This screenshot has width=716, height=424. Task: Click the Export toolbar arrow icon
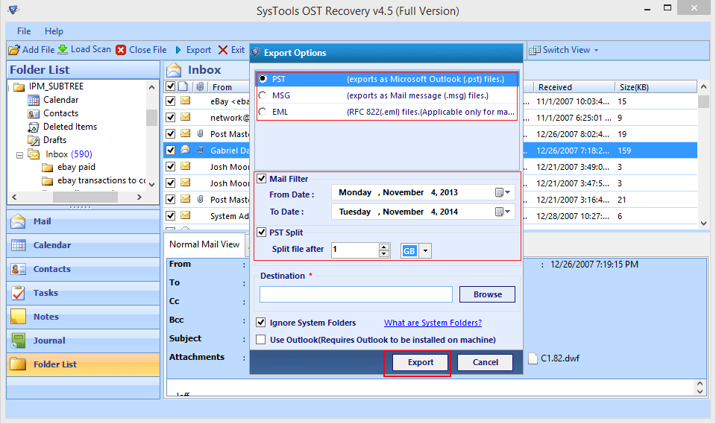pos(178,50)
